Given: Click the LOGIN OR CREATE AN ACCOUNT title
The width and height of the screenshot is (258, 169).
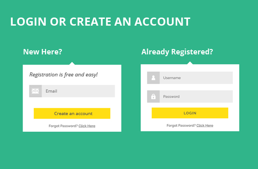Looking at the screenshot, I should pos(100,22).
